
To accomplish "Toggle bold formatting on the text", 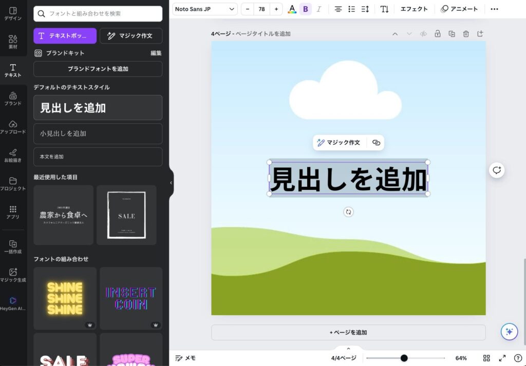I will click(306, 9).
